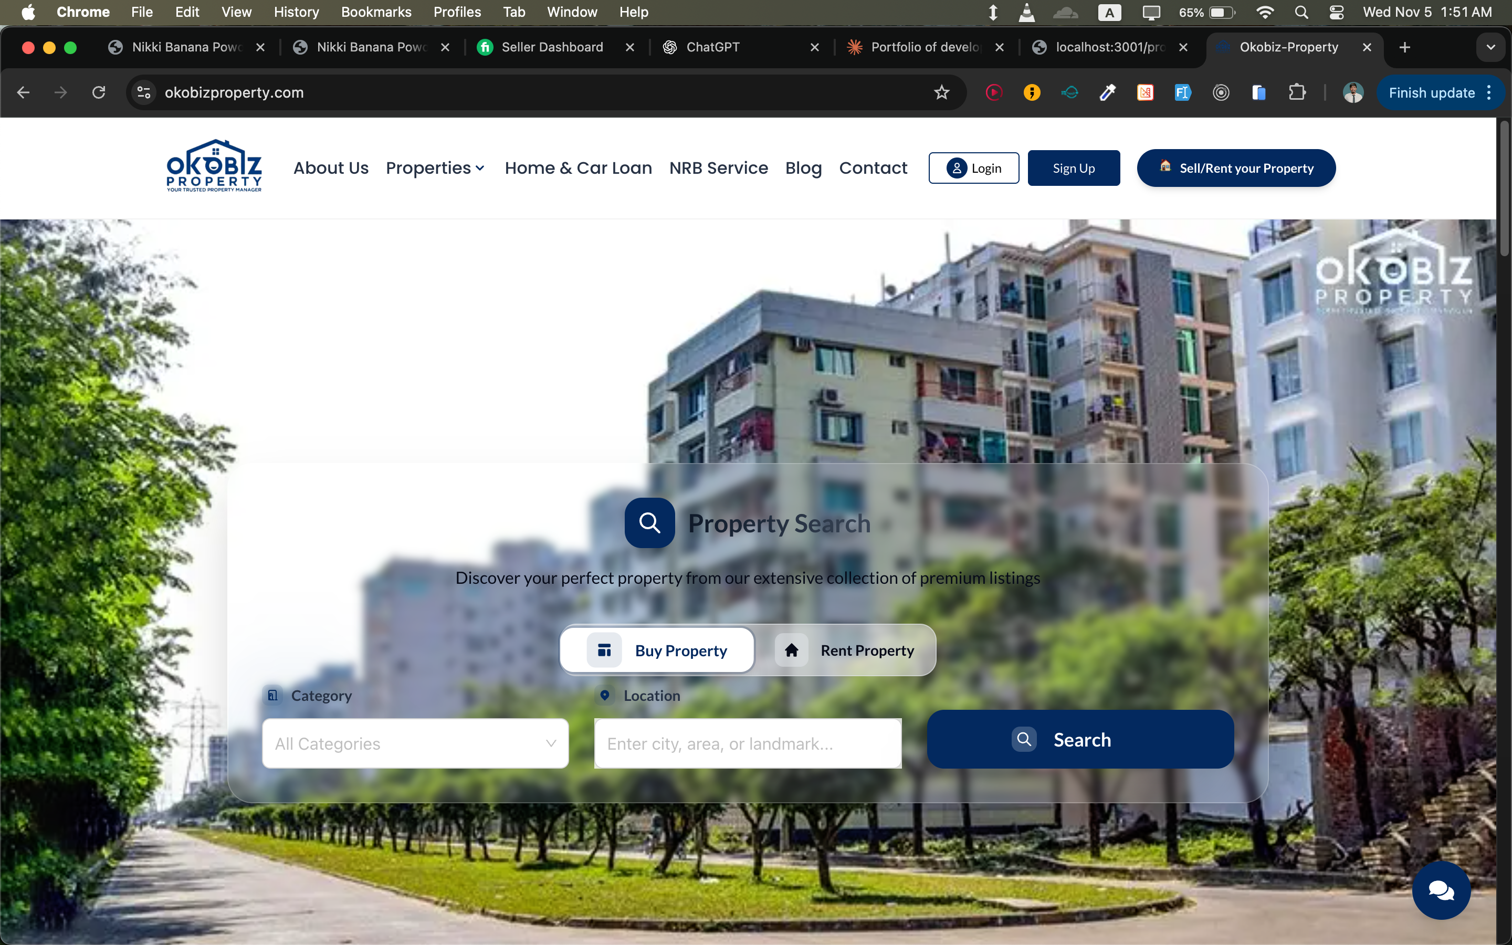Bookmark the page using the star
Image resolution: width=1512 pixels, height=945 pixels.
click(941, 92)
